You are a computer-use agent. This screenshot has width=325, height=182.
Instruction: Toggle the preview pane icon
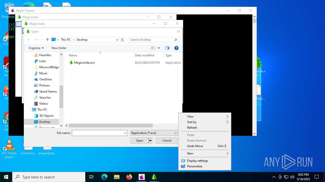pos(167,48)
